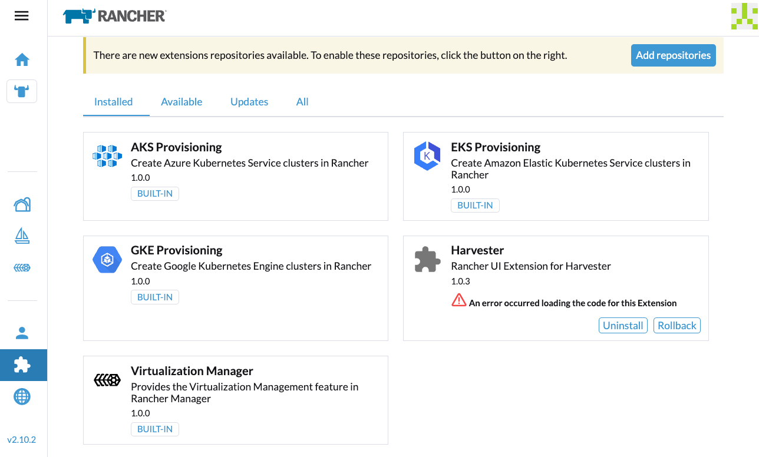Uninstall the Harvester extension
The image size is (759, 457).
[x=623, y=326]
